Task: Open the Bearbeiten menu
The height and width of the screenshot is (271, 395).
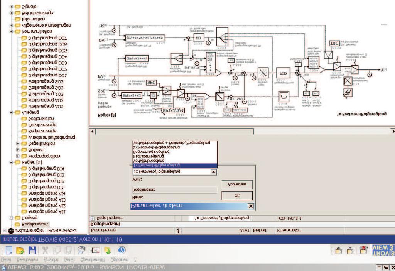Action: click(x=27, y=260)
